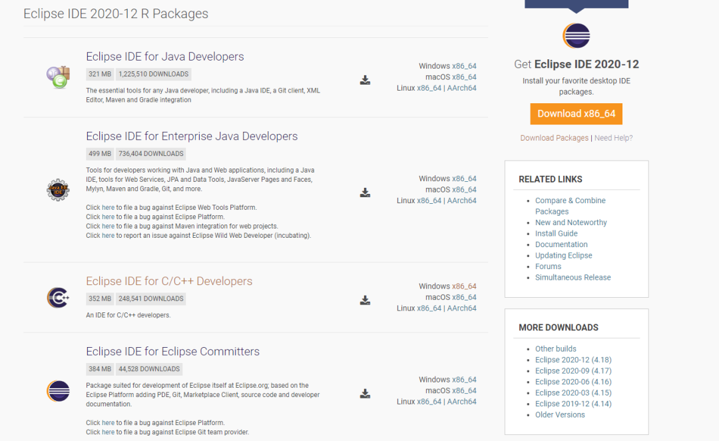Open Eclipse IDE for Java Developers title
This screenshot has height=441, width=719.
(x=165, y=57)
